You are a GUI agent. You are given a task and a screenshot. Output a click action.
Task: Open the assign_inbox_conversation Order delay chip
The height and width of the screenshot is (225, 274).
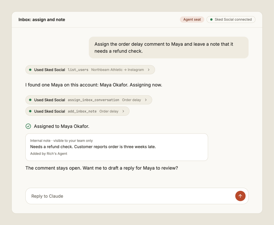(89, 100)
